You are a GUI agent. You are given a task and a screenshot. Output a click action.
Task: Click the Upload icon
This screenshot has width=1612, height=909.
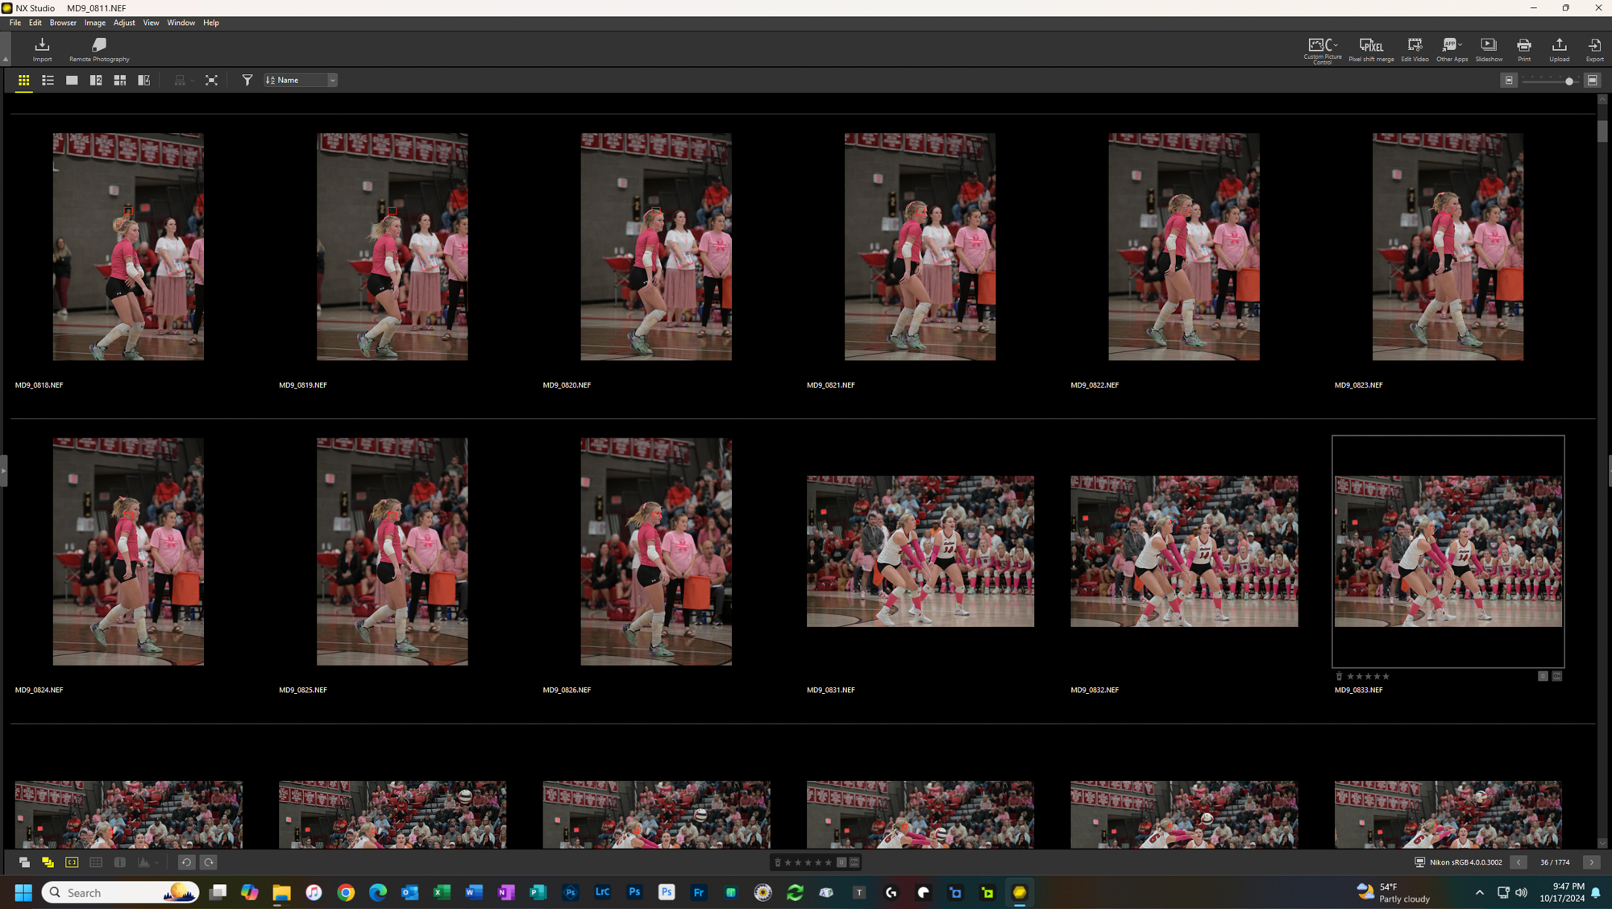pos(1559,49)
